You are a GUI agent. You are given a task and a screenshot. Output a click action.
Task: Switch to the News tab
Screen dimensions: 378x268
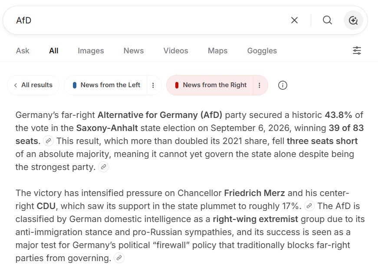click(x=134, y=51)
